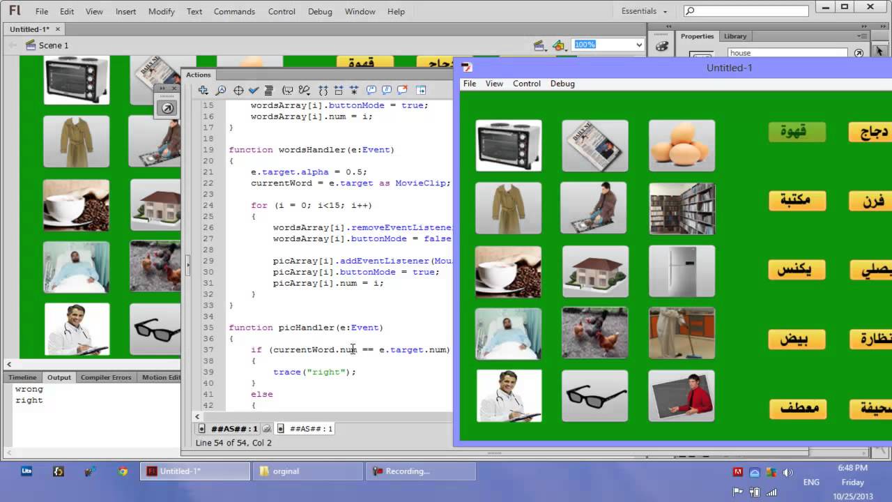Screen dimensions: 892x502
Task: Click Add a new item to script icon
Action: coord(203,90)
